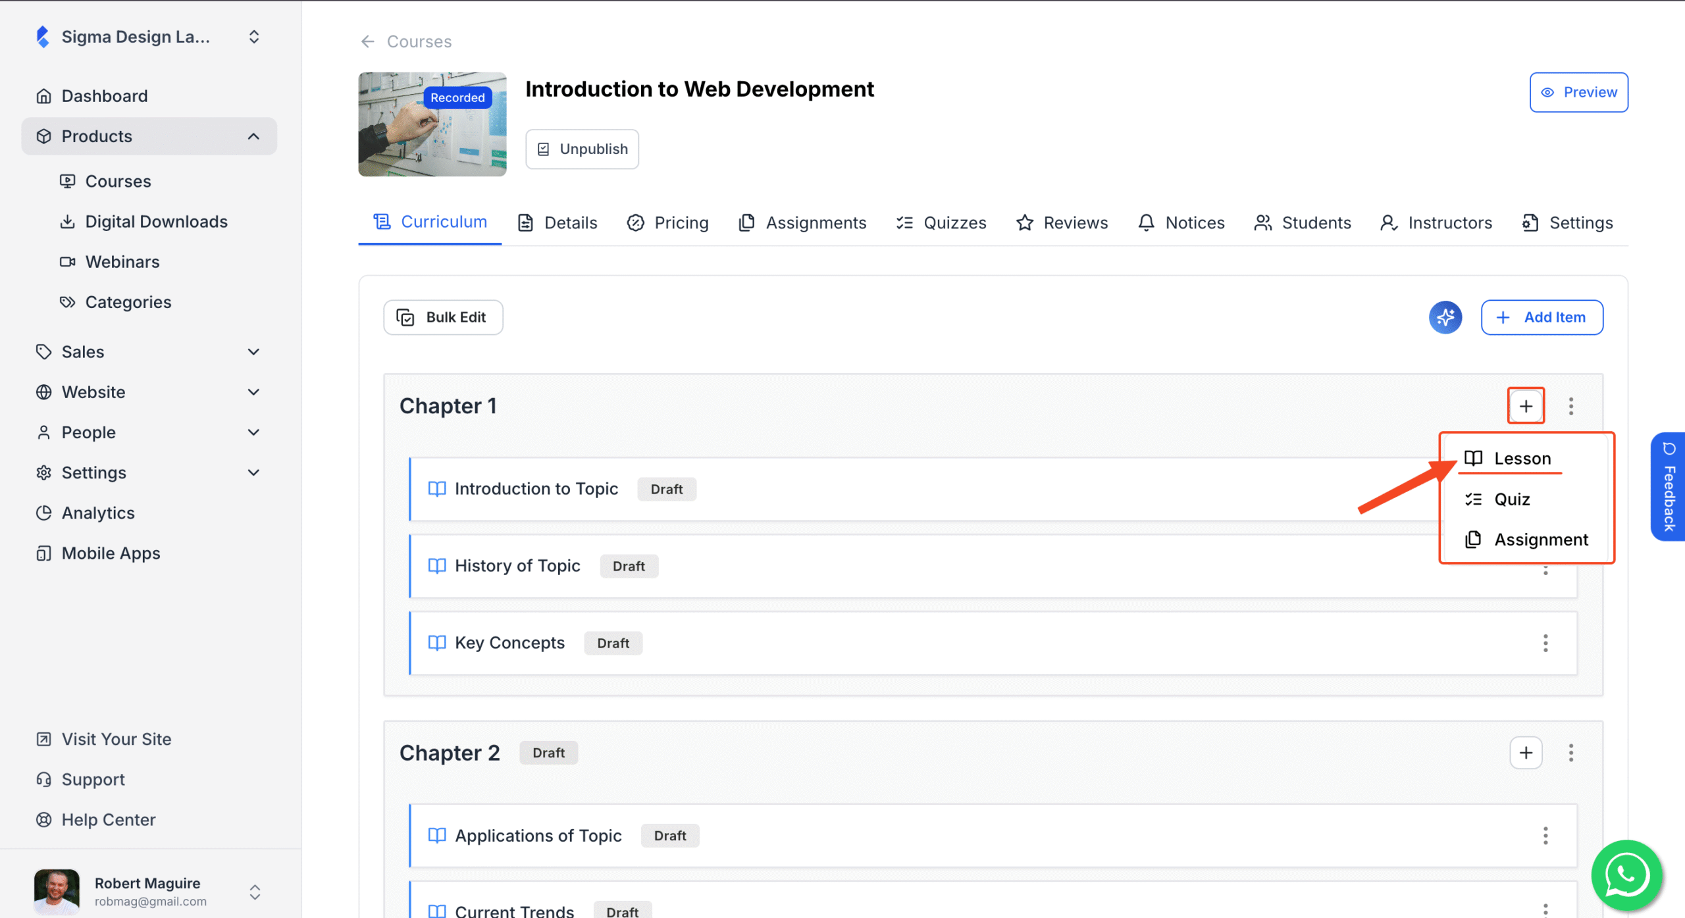Image resolution: width=1685 pixels, height=918 pixels.
Task: Open Webinars from the sidebar
Action: pos(68,261)
